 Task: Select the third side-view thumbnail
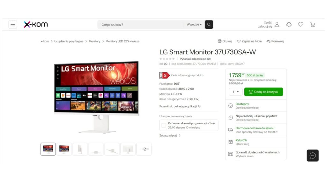click(80, 149)
